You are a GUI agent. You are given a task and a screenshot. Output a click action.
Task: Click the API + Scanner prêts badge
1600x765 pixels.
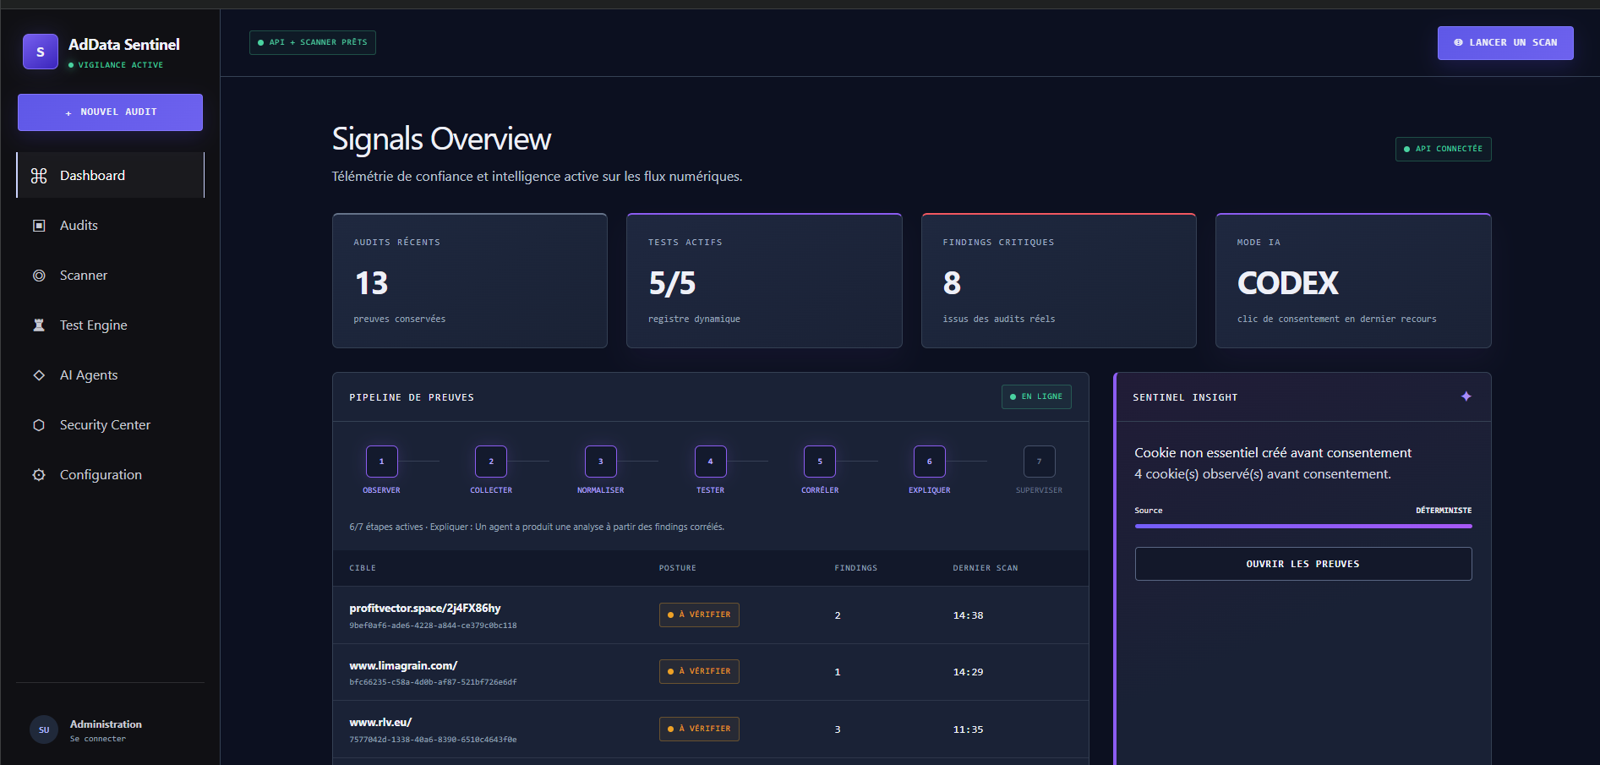click(313, 42)
